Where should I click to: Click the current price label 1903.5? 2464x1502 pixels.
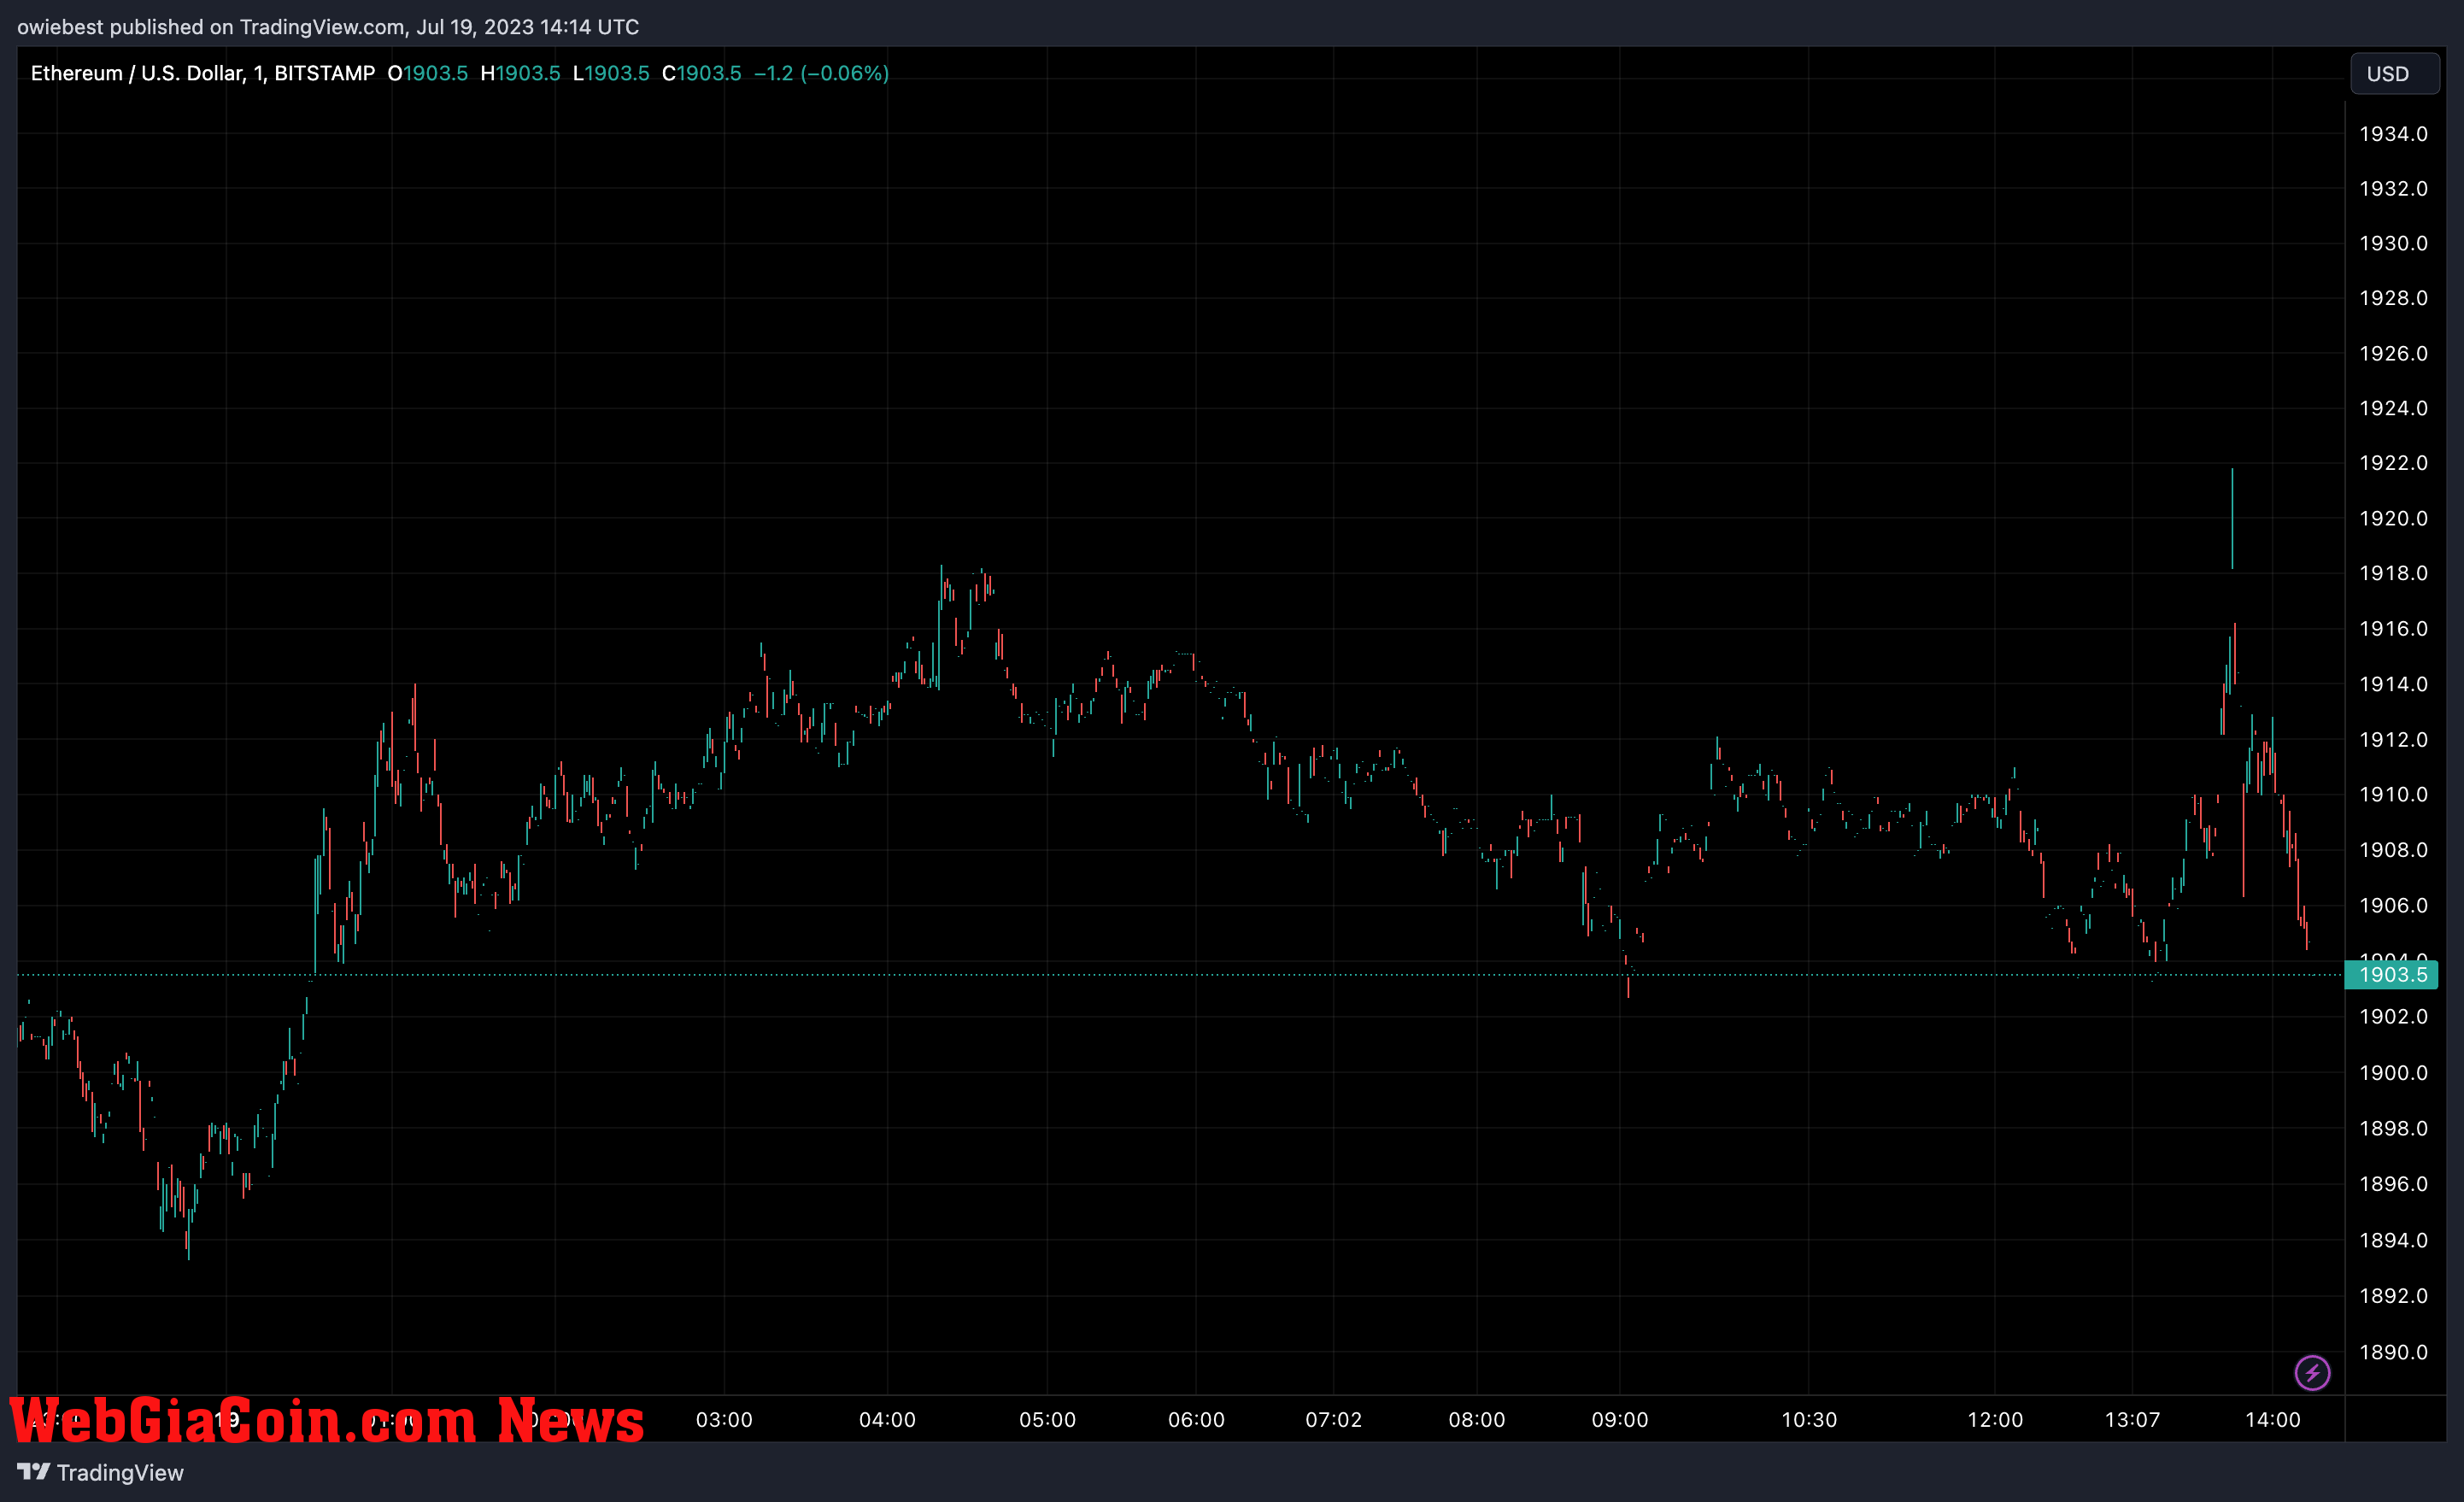(x=2392, y=974)
